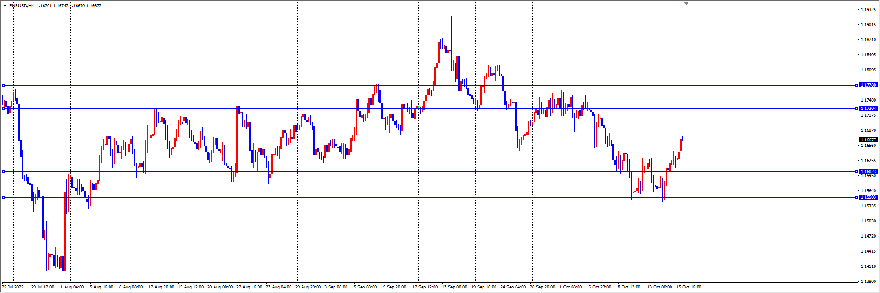Select the 1.17780 horizontal line price label
Viewport: 880px width, 293px height.
point(868,85)
